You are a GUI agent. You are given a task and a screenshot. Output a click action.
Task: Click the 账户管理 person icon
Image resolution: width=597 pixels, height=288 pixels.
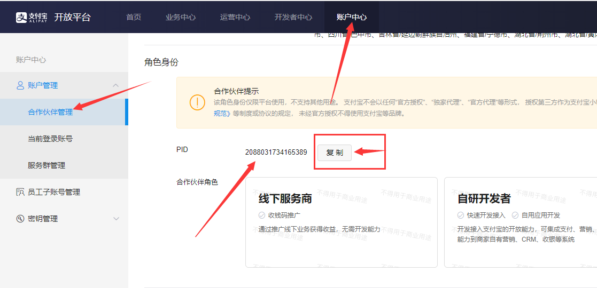20,85
